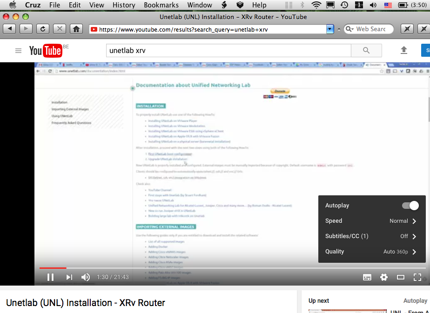This screenshot has height=313, width=430.
Task: Open the File menu
Action: click(54, 5)
